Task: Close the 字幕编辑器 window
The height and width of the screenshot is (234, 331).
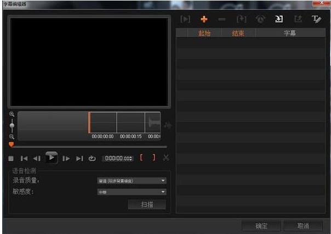Action: 322,3
